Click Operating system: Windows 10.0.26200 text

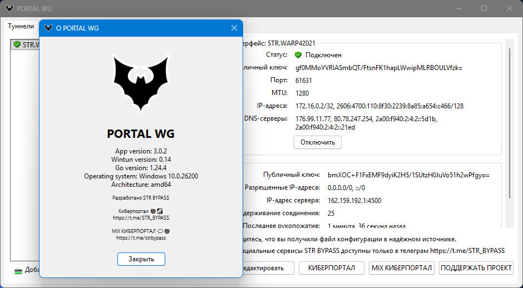point(141,176)
